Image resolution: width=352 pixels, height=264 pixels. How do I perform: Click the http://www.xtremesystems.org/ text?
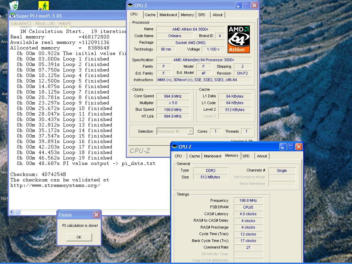pos(55,185)
